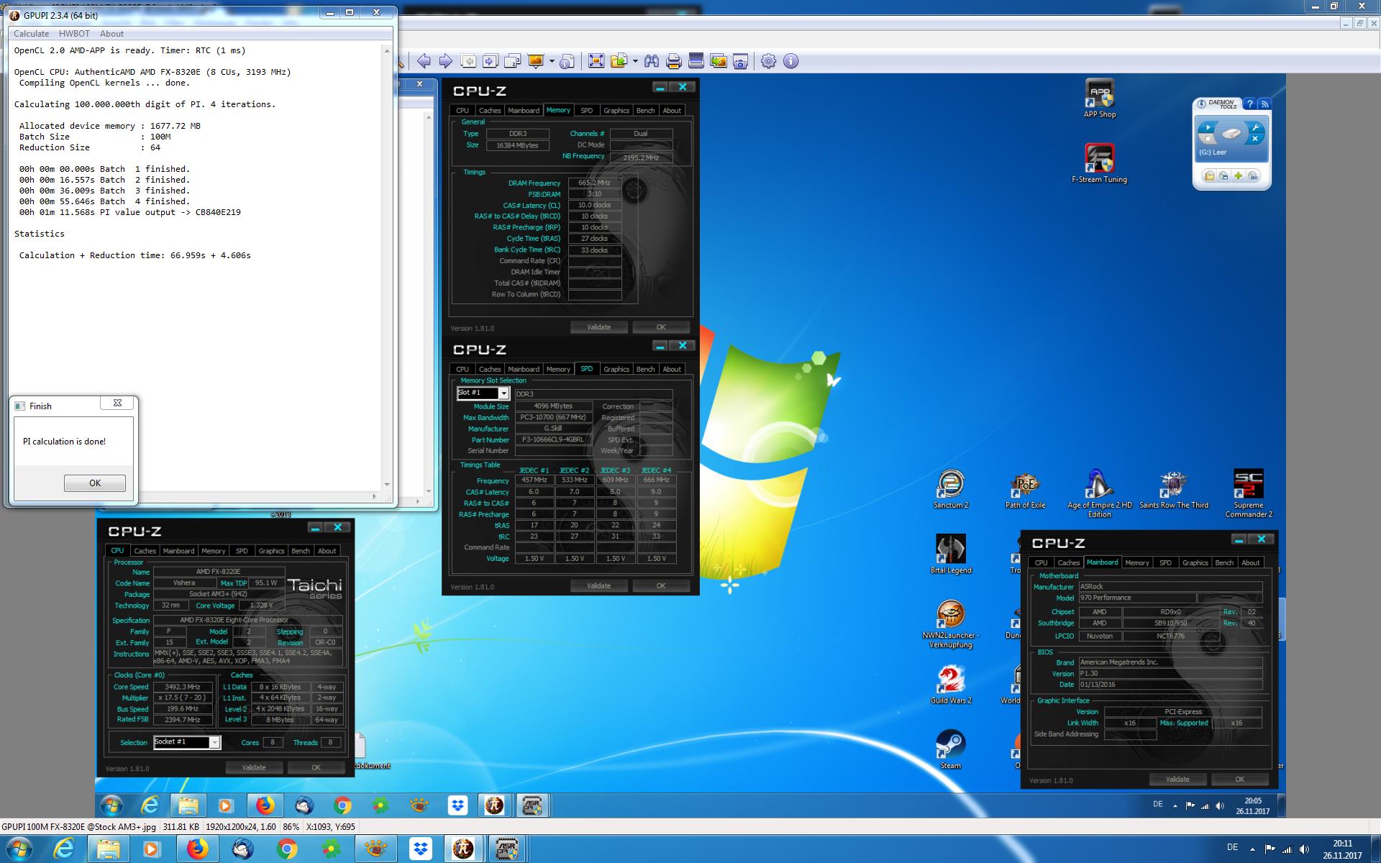Open dropdown arrow beside the folder export icon

[635, 61]
